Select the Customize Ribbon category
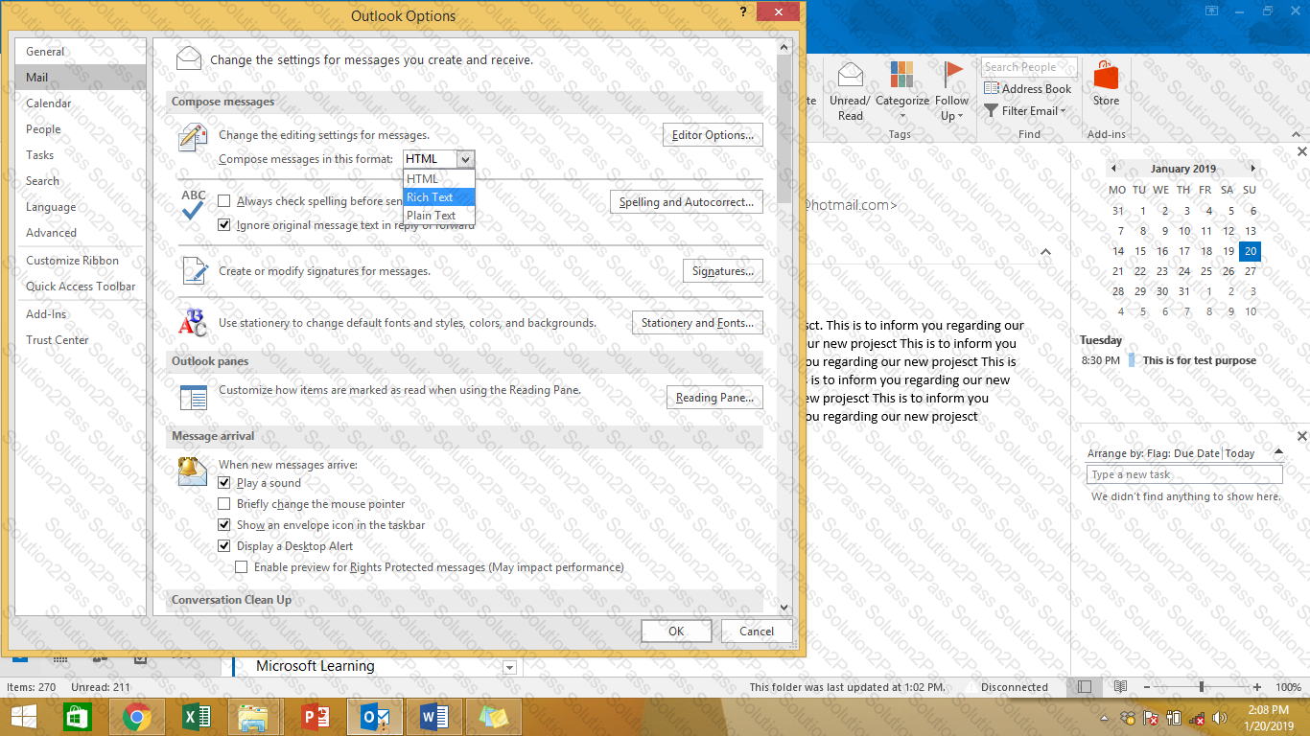Screen dimensions: 1310x736 coord(81,261)
